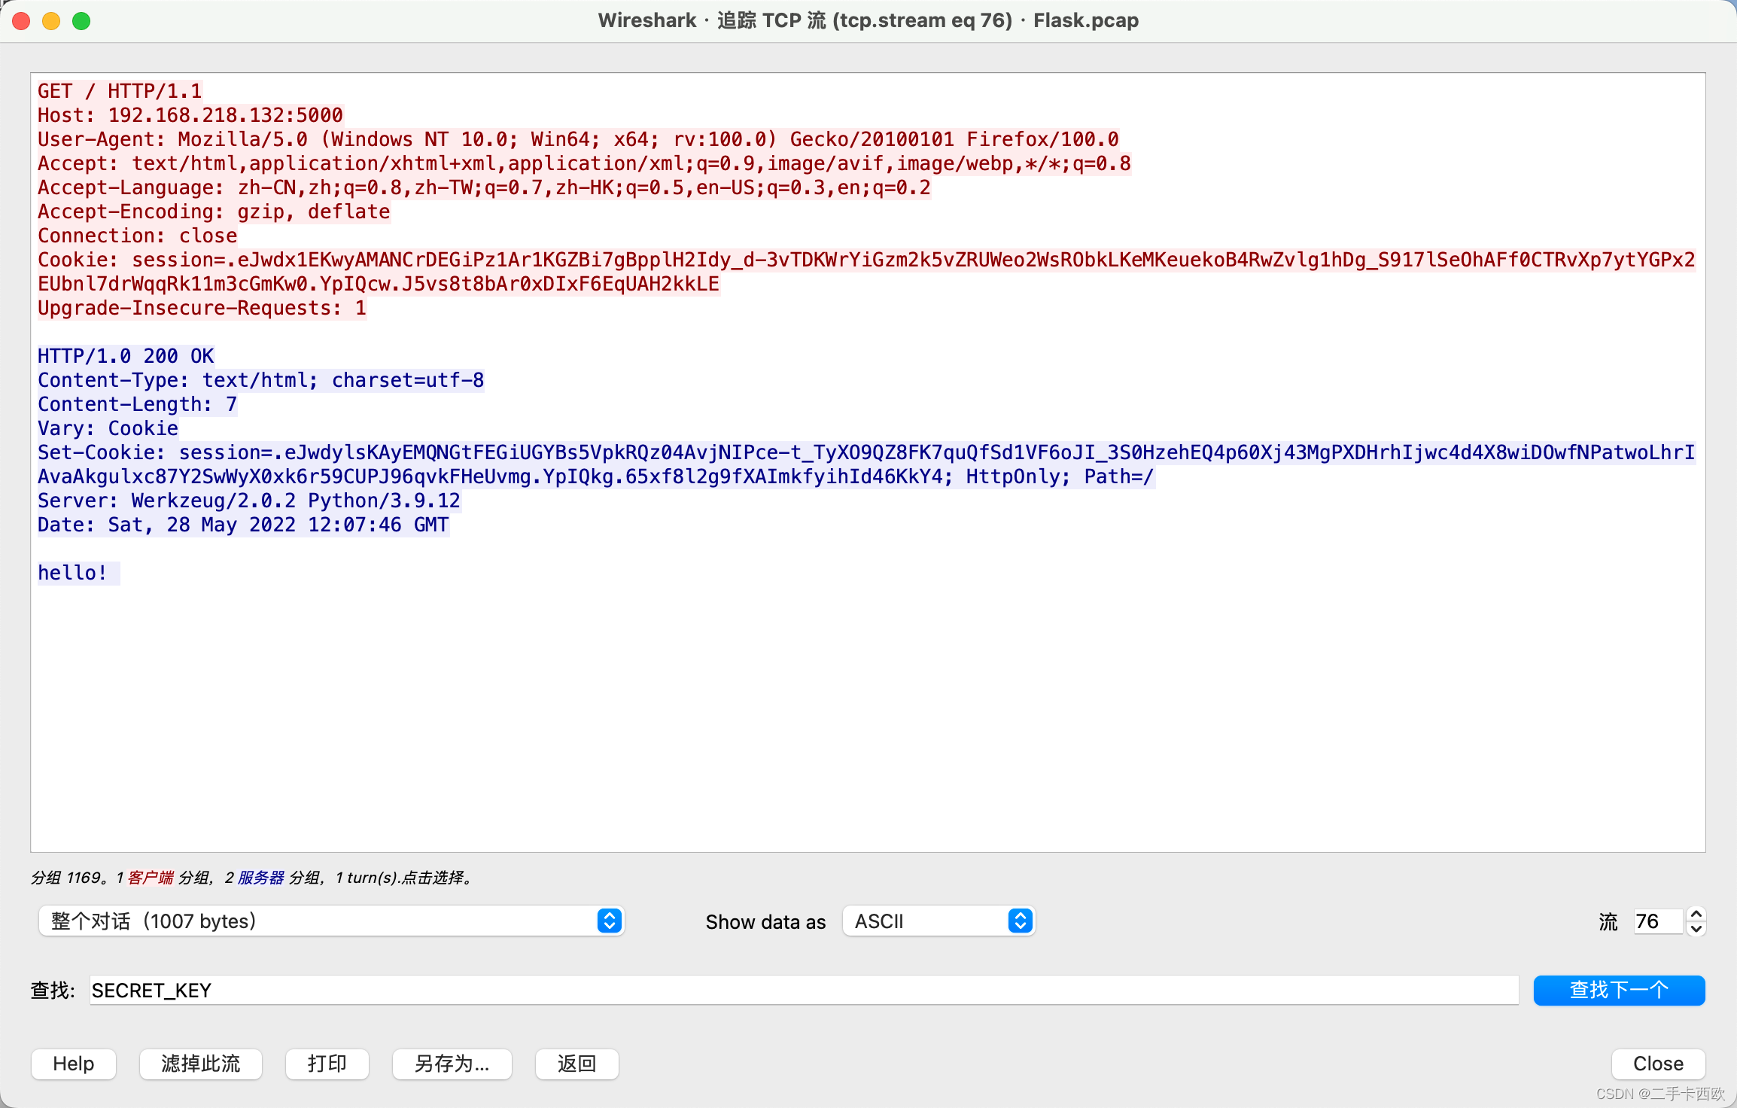Click the Set-Cookie session line in response
Screen dimensions: 1737x1108
[x=865, y=452]
